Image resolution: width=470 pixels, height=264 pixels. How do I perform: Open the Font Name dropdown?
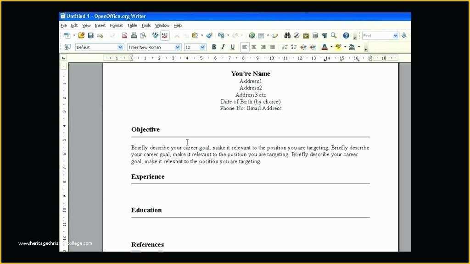[178, 47]
